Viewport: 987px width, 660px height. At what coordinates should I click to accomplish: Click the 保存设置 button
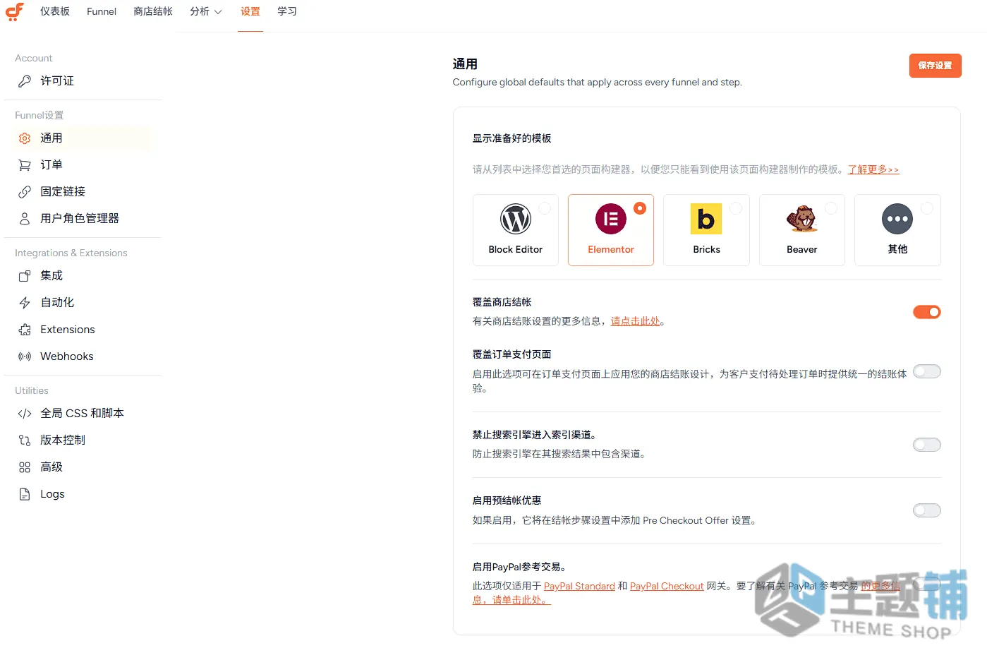tap(935, 66)
